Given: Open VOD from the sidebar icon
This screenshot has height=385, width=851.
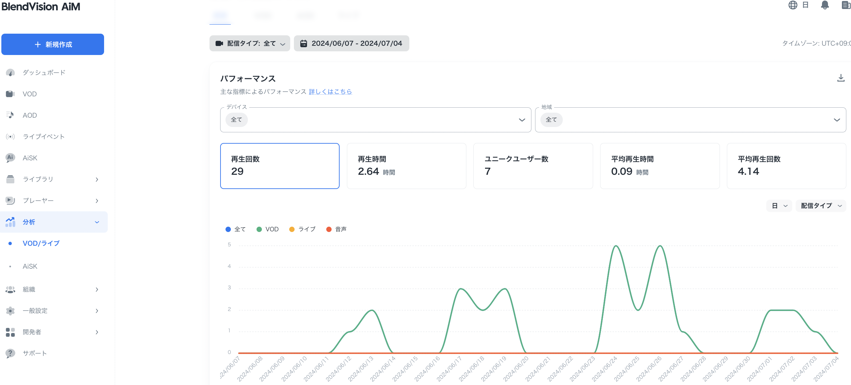Looking at the screenshot, I should tap(10, 94).
